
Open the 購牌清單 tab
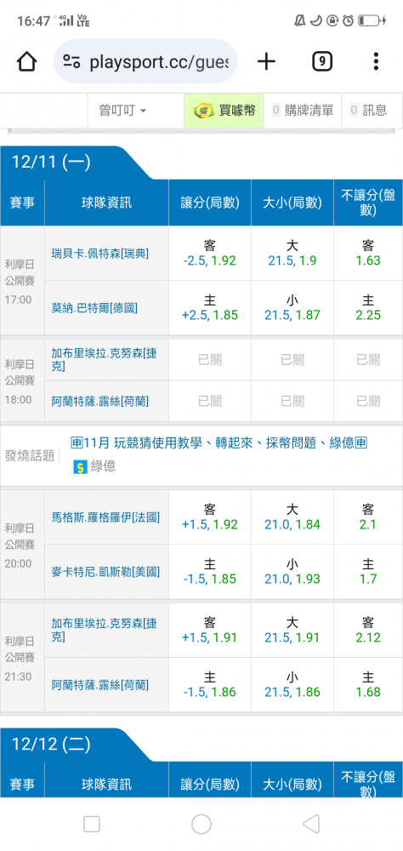click(303, 111)
